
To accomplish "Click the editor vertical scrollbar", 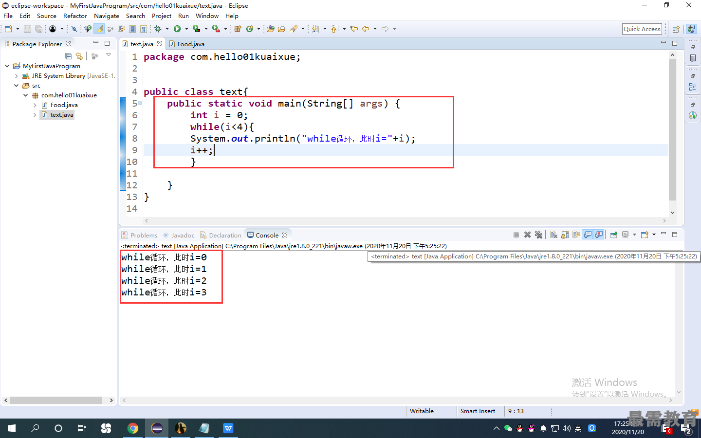I will [672, 129].
